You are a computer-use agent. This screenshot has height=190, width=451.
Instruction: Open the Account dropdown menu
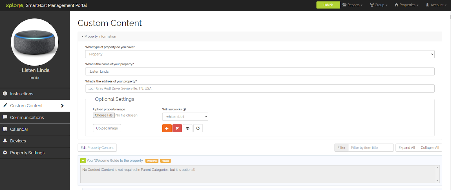[436, 5]
